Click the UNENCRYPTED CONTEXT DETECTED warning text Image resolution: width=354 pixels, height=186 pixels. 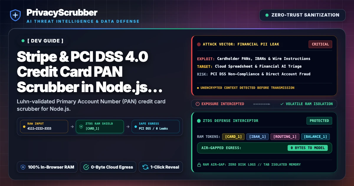[x=248, y=88]
